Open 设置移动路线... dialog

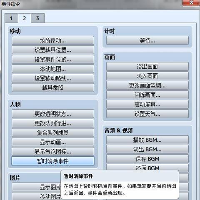(x=53, y=78)
